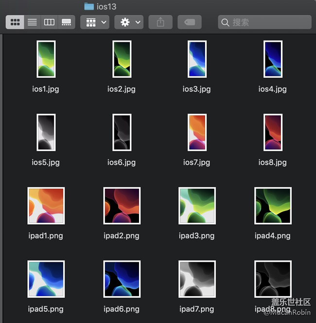Click the search field

point(265,22)
